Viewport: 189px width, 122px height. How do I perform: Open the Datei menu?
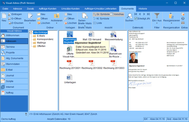tap(5, 9)
